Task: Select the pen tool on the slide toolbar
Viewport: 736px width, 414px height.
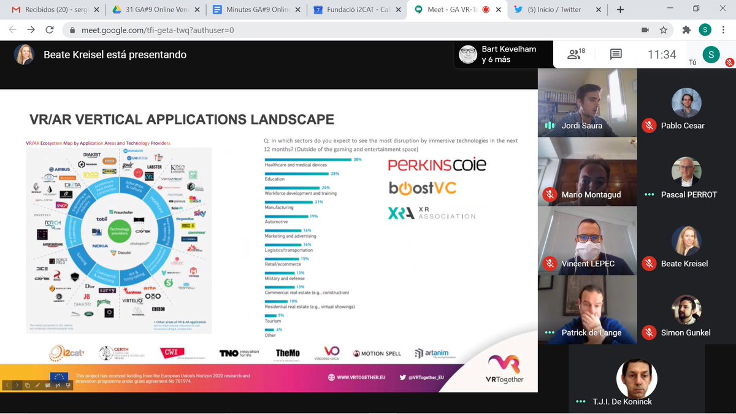Action: click(38, 385)
